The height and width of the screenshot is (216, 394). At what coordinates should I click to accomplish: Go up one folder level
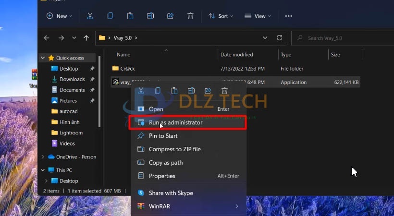(x=86, y=38)
